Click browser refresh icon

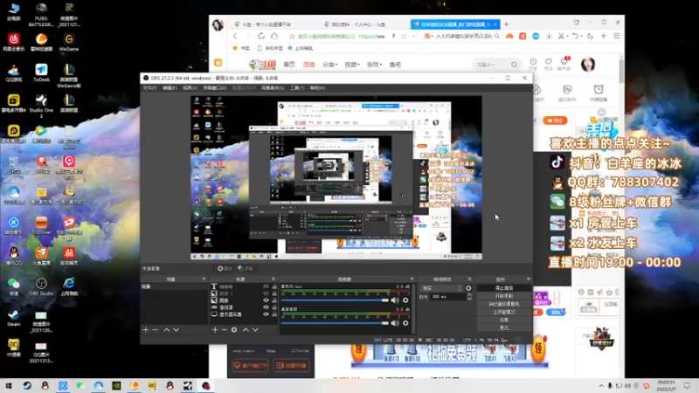[x=261, y=36]
